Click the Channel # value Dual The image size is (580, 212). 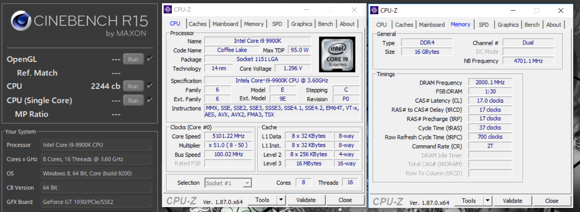(528, 43)
